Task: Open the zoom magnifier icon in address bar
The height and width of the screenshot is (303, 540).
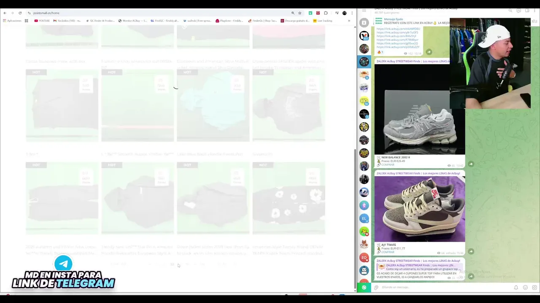Action: tap(293, 13)
